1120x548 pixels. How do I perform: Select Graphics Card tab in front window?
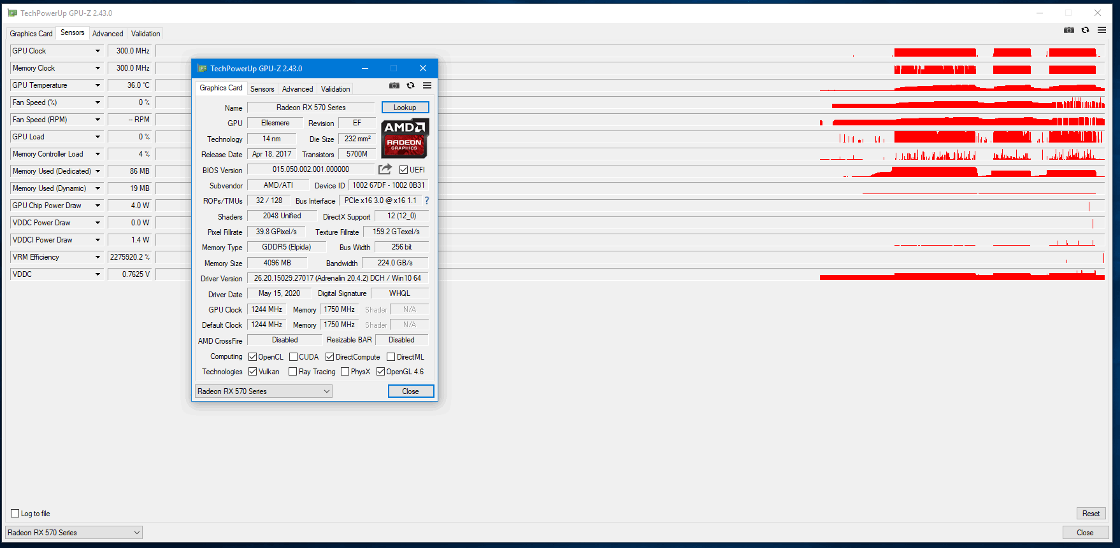point(221,88)
